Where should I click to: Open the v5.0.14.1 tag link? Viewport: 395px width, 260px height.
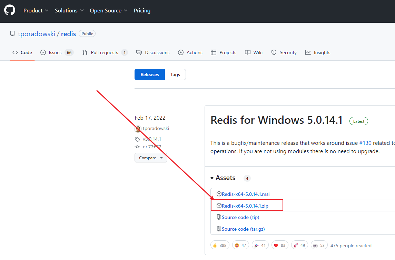pyautogui.click(x=152, y=139)
